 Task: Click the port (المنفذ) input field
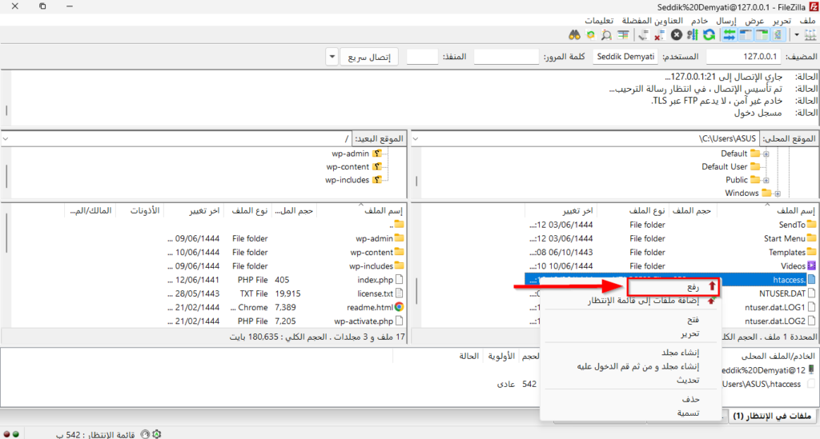point(422,58)
